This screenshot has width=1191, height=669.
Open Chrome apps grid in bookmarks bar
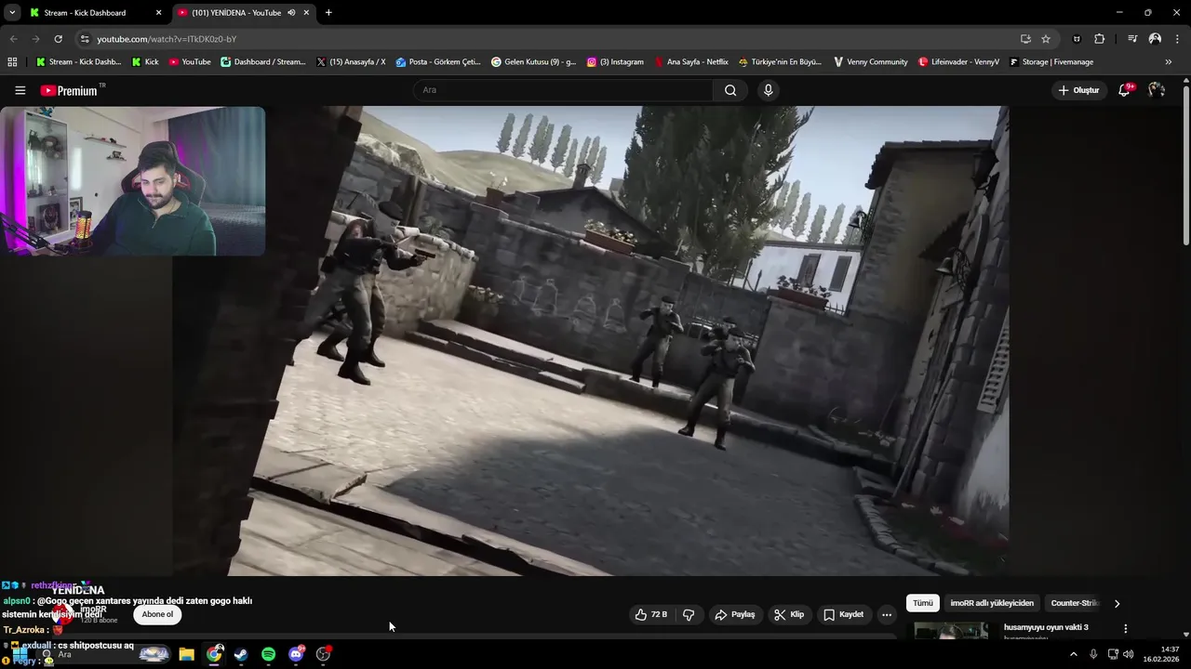12,62
